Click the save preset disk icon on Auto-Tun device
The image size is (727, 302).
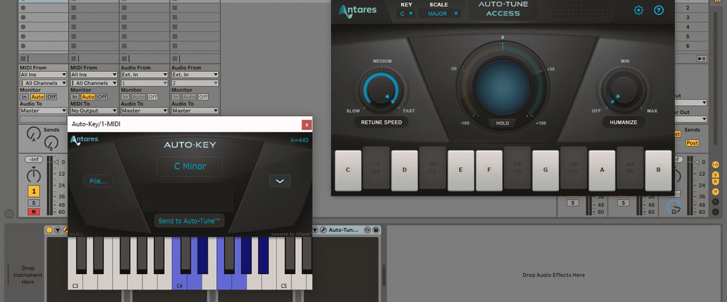pyautogui.click(x=376, y=230)
